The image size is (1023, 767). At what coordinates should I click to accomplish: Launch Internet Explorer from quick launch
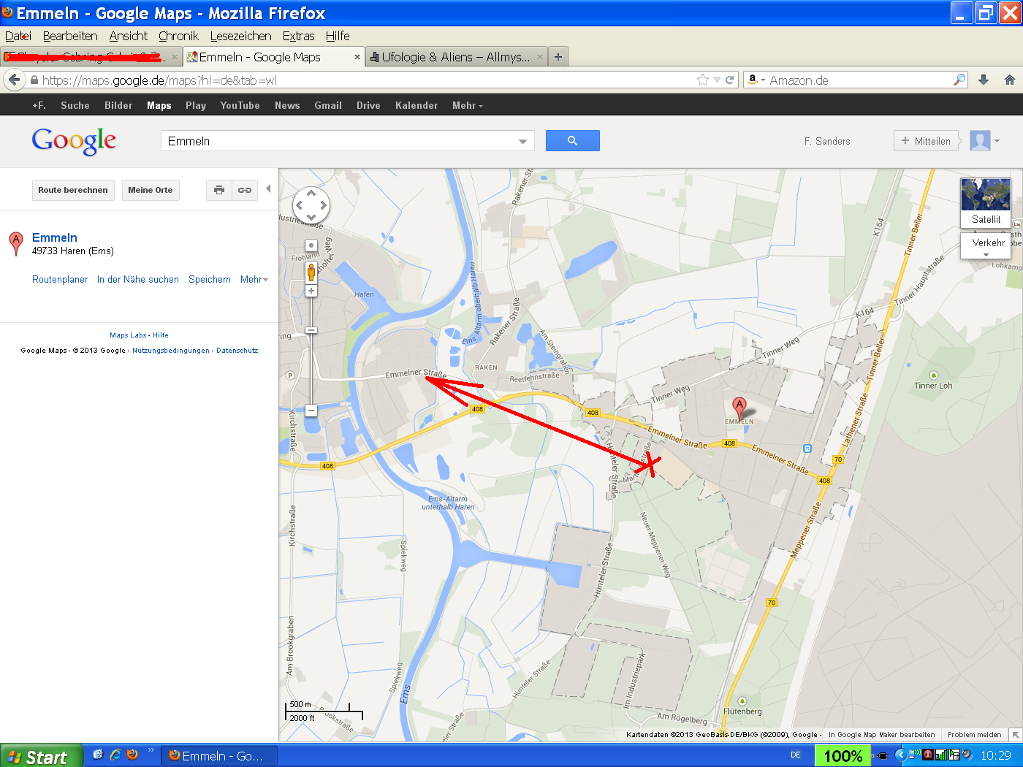coord(115,755)
